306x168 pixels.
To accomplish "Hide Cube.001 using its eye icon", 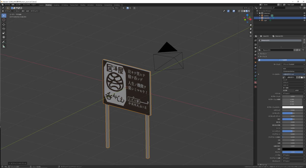I will click(304, 18).
